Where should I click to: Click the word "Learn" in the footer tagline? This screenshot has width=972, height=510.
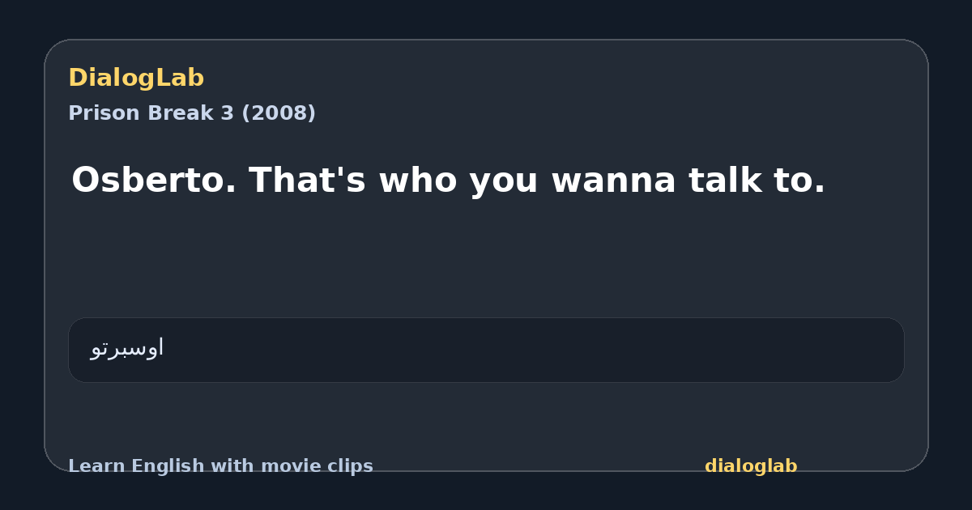96,466
